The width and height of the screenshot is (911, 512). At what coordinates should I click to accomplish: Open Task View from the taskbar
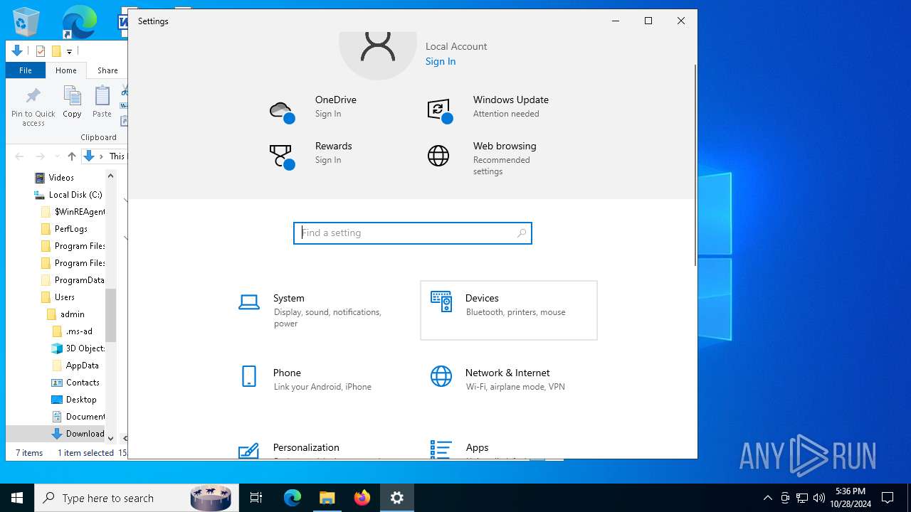point(256,498)
